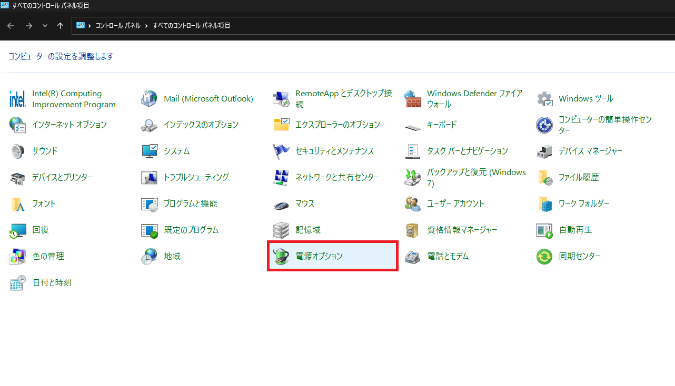This screenshot has width=675, height=386.
Task: Open the 記憶域 drives icon
Action: pyautogui.click(x=281, y=230)
